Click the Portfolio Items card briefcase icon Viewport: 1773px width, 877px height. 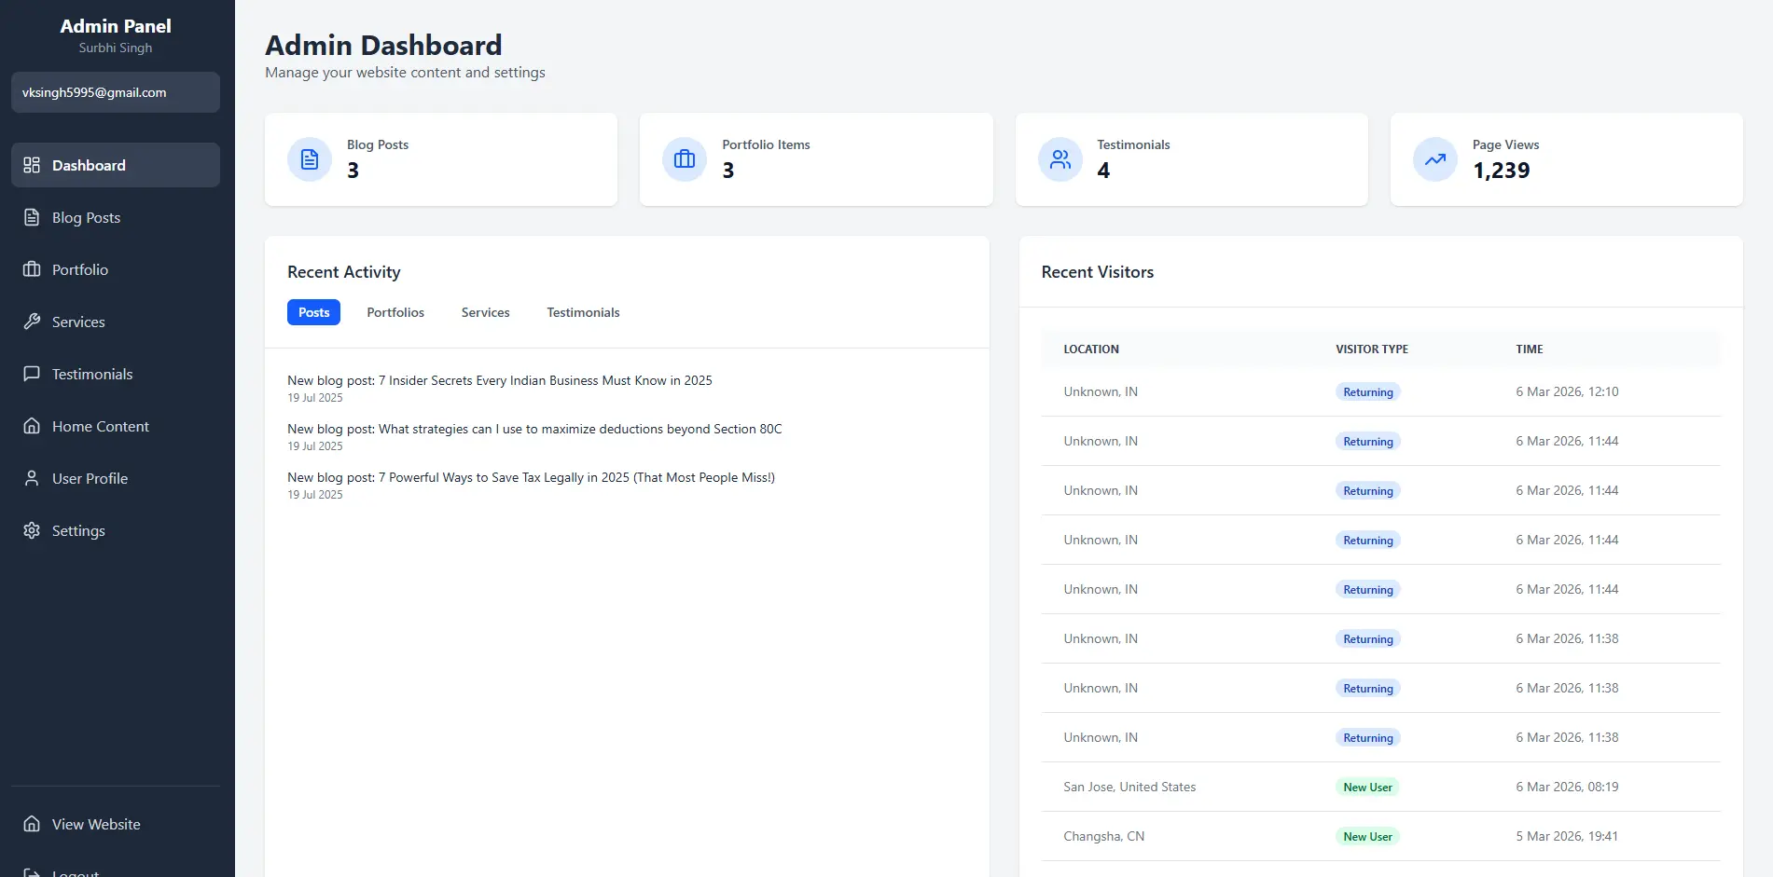[x=685, y=159]
